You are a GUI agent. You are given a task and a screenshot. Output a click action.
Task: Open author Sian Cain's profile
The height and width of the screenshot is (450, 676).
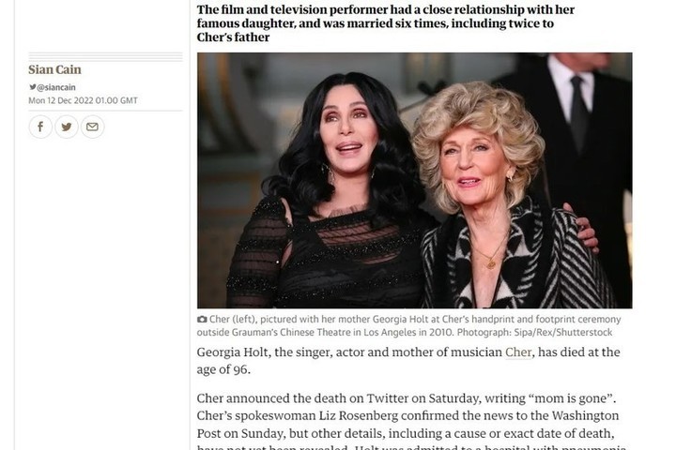coord(54,69)
